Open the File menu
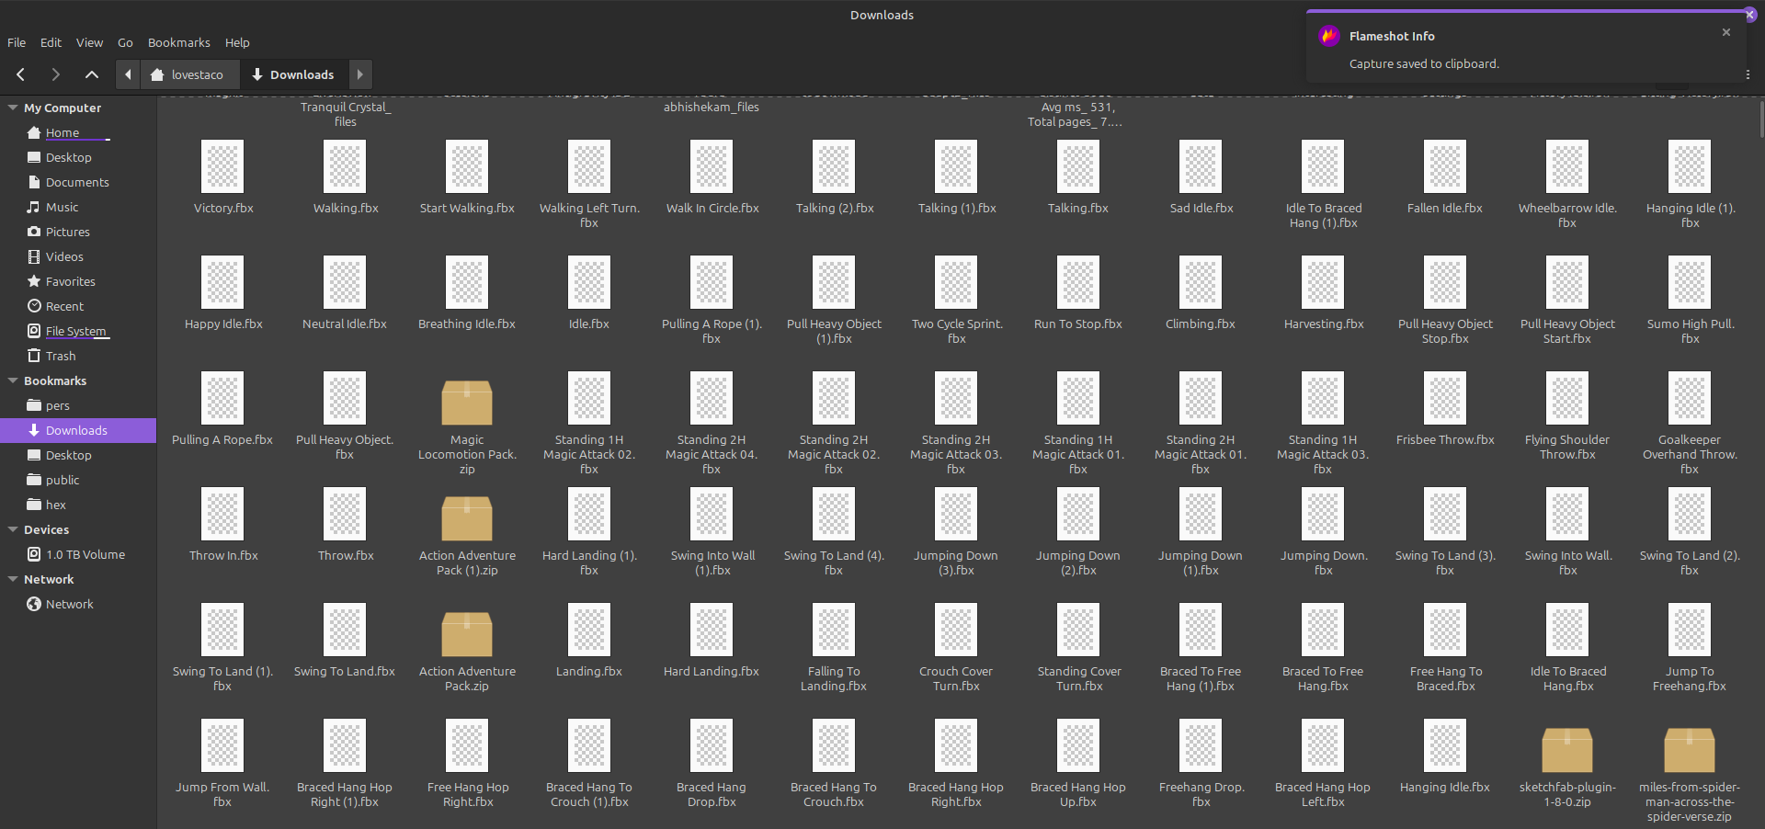The image size is (1765, 829). 17,42
